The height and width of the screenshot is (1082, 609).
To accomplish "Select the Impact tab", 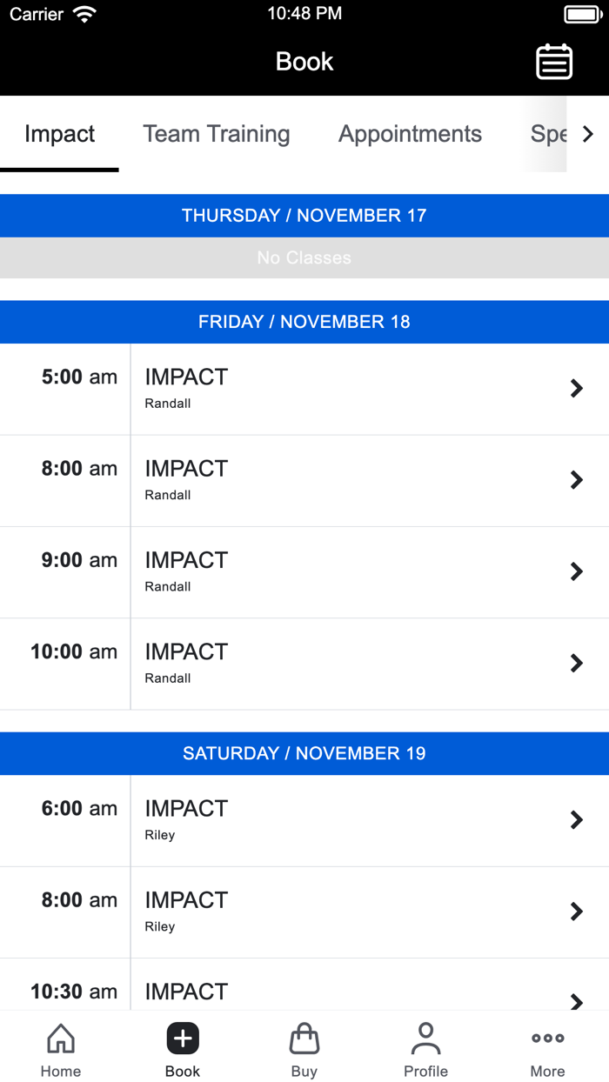I will (x=60, y=134).
